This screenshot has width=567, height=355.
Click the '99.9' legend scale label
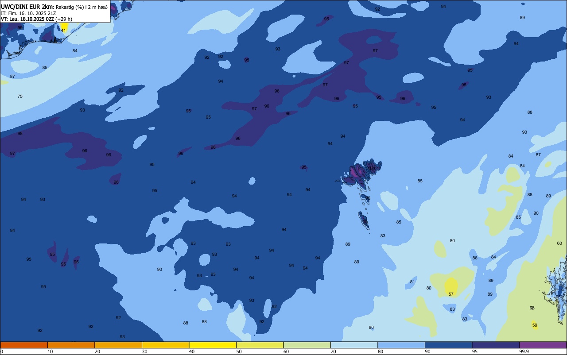pyautogui.click(x=524, y=351)
